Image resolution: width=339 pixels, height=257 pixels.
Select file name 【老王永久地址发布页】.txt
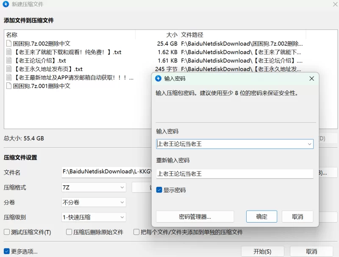48,69
